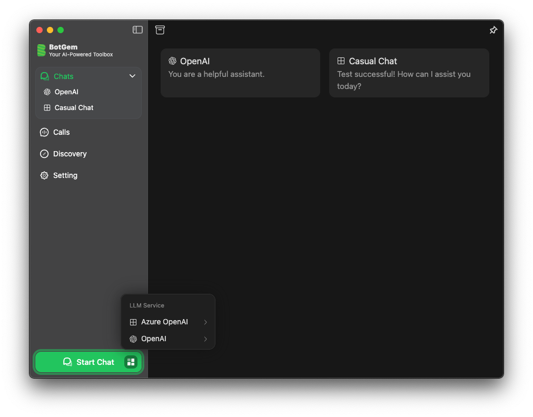
Task: Click OpenAI logo icon in popup
Action: pyautogui.click(x=133, y=339)
